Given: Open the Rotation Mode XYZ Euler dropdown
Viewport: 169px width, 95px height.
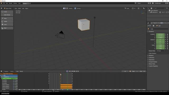Looking at the screenshot, I should coord(161,51).
